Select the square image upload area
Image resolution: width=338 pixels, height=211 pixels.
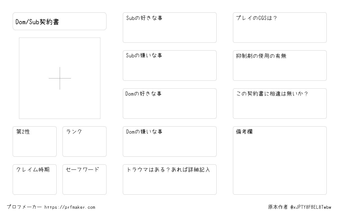pos(60,78)
